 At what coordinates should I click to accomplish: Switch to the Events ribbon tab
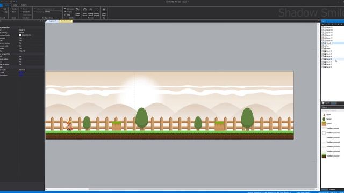(24, 5)
